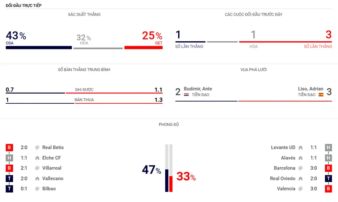Select the T badge for Real Oviedo match
Screen dimensions: 338x202
(x=328, y=178)
